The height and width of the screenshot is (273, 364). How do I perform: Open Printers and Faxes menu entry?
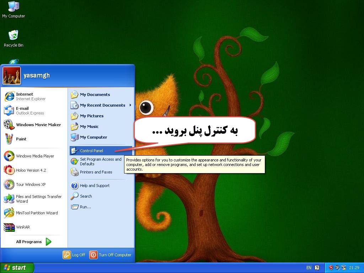[x=96, y=172]
